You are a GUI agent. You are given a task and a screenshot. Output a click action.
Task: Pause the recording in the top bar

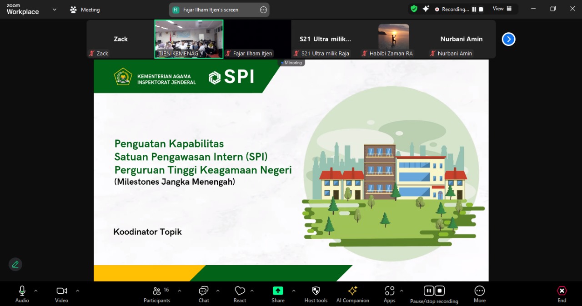click(474, 9)
